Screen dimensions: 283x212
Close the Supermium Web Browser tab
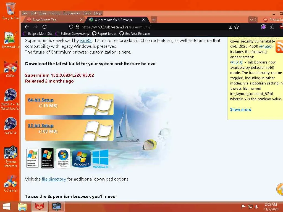(x=143, y=20)
